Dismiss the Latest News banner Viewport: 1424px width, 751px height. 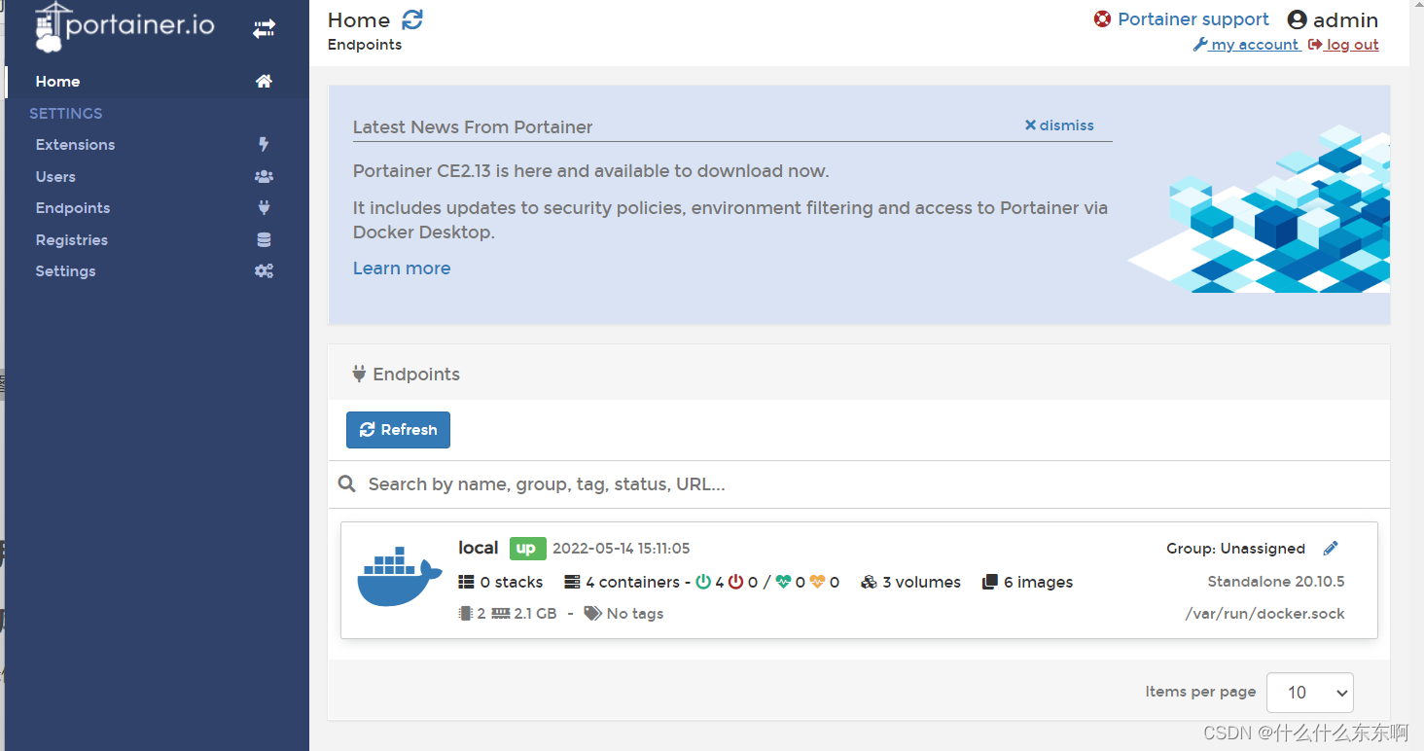(1059, 125)
